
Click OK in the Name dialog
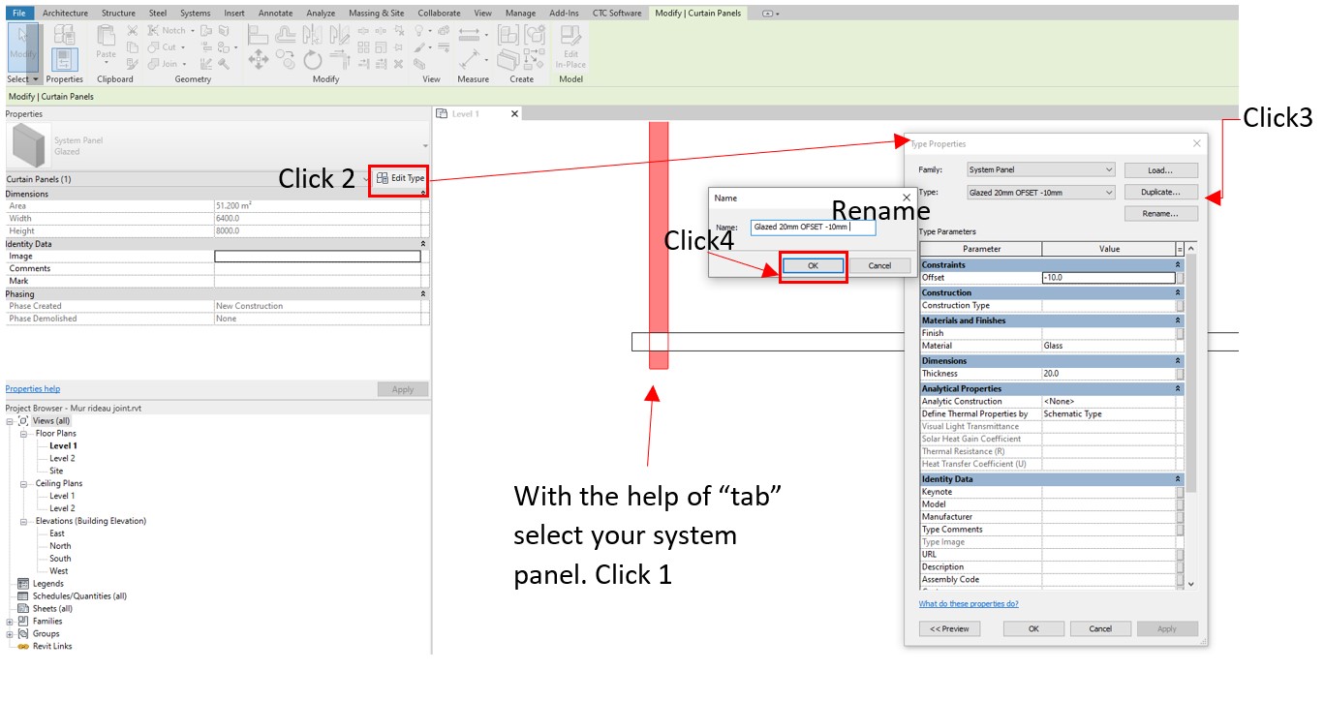[813, 265]
